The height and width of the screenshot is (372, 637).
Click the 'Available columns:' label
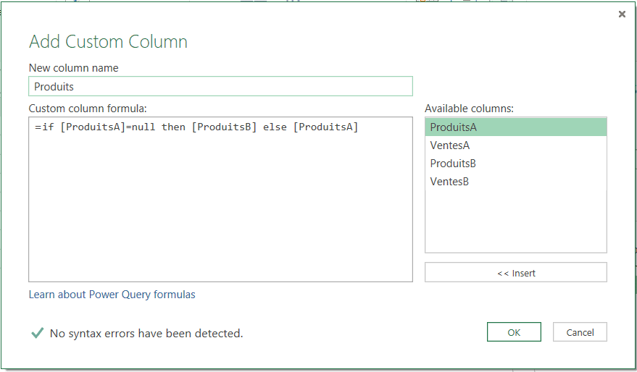click(469, 109)
